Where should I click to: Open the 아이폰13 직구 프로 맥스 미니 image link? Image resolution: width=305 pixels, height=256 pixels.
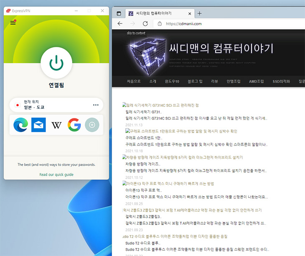[168, 184]
